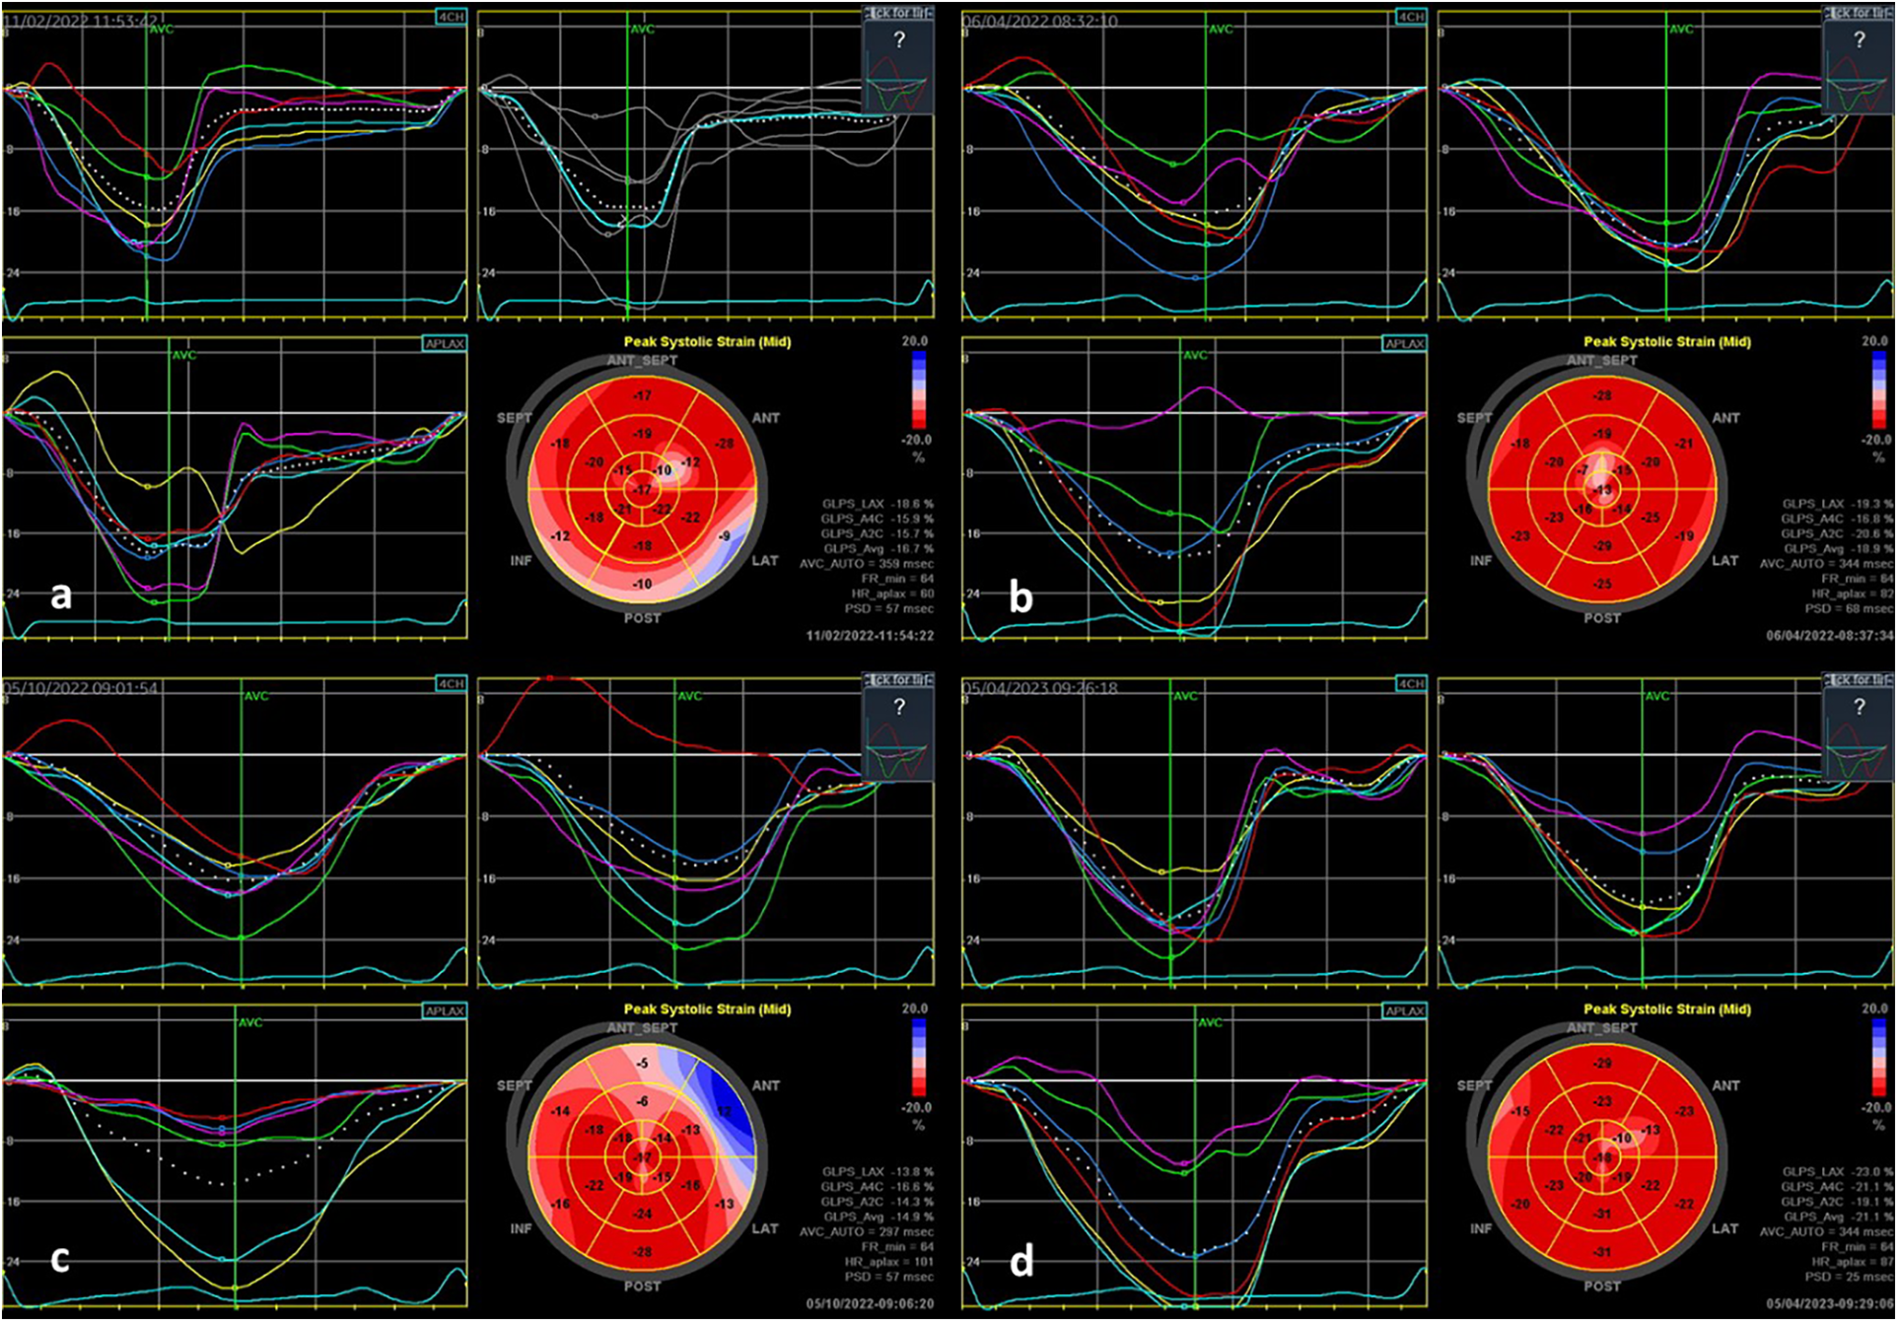Viewport: 1898px width, 1322px height.
Task: Click the 'Click for tip' bar in panel d
Action: (1858, 680)
